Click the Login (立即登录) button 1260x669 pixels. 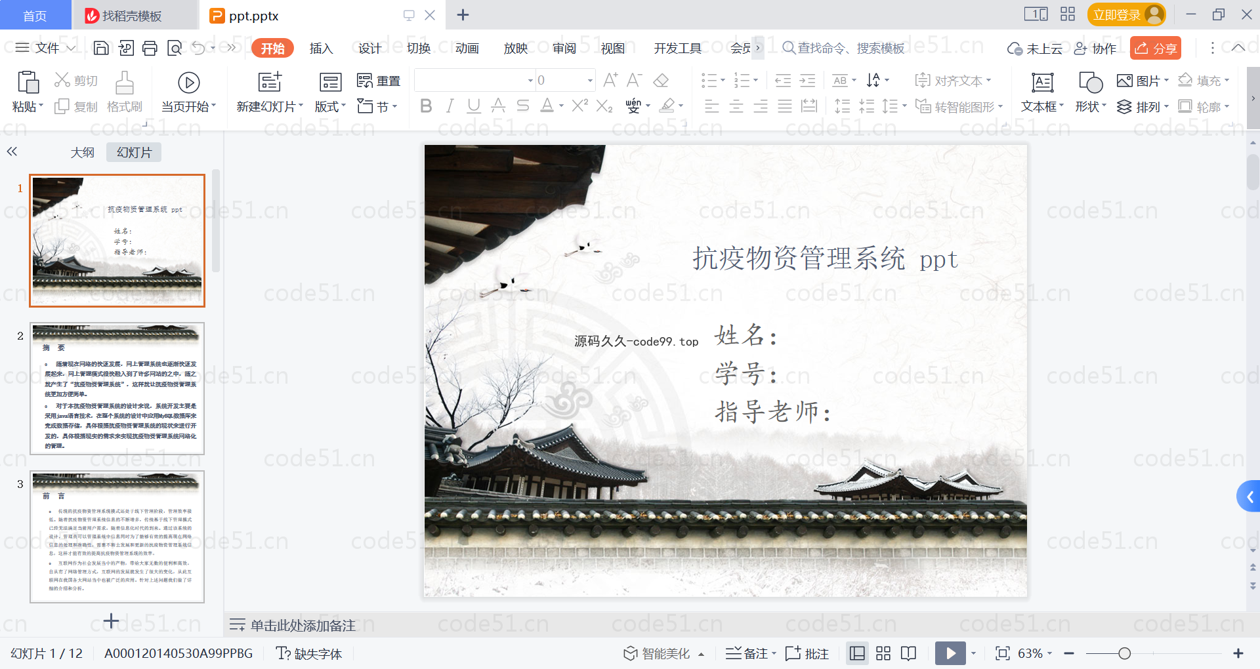(1126, 14)
